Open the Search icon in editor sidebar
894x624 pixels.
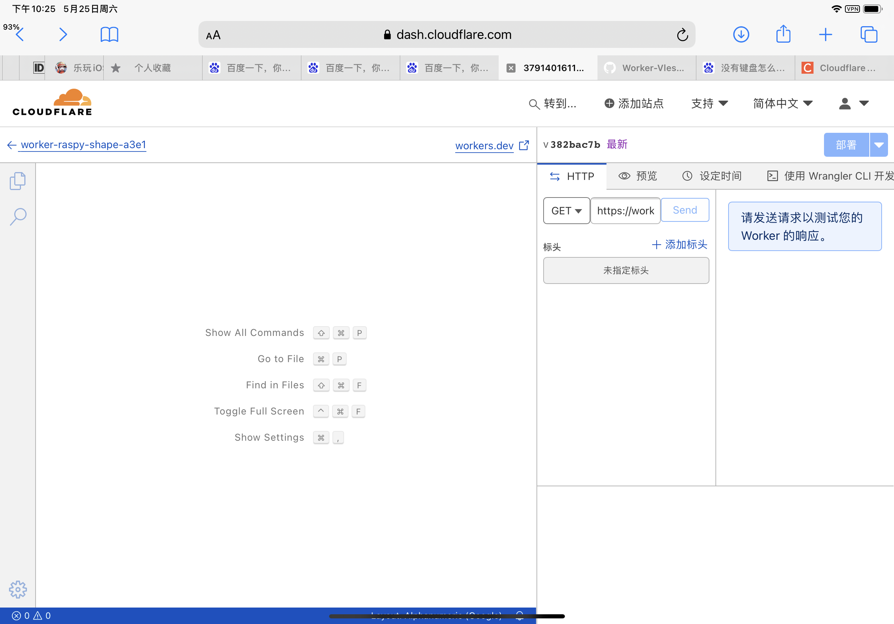click(x=18, y=217)
